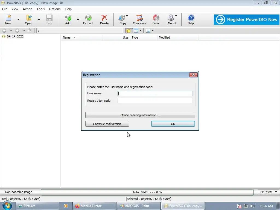Switch to AMOGUS - Paint taskbar button

(139, 206)
